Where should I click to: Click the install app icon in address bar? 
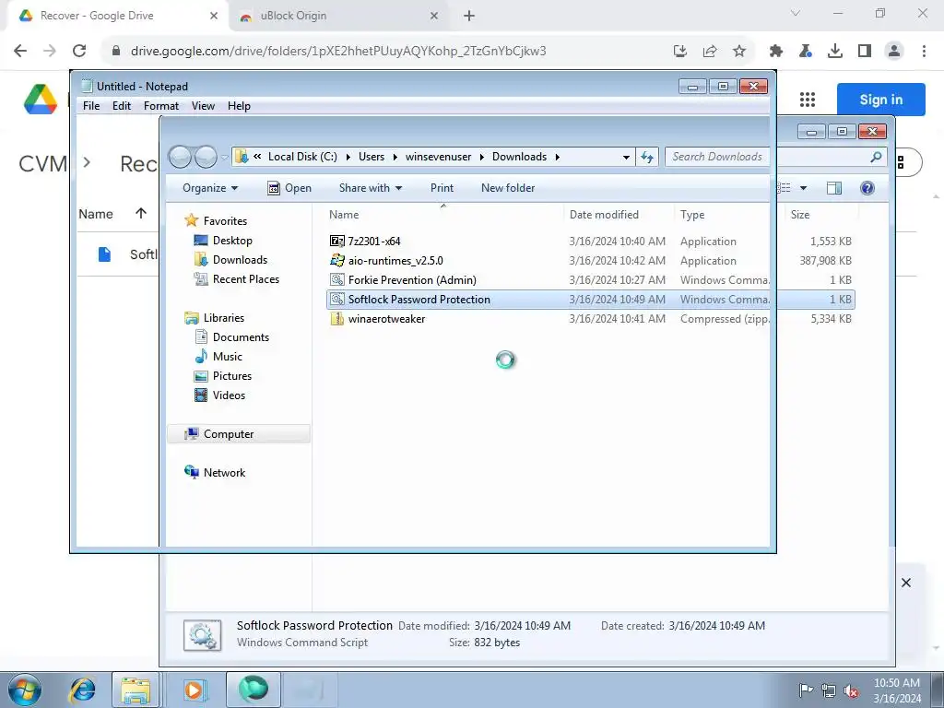(x=680, y=52)
